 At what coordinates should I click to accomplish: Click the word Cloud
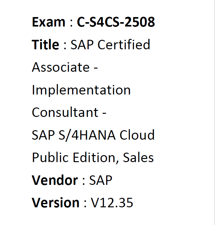coord(137,135)
